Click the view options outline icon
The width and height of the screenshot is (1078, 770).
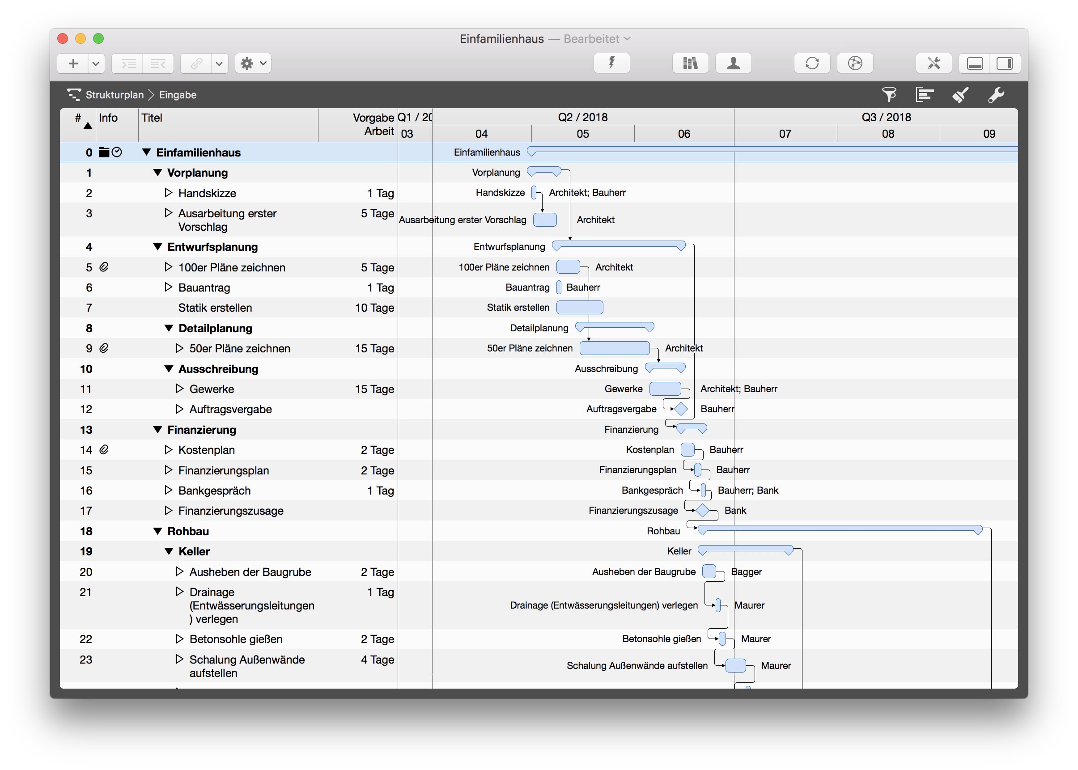(x=925, y=95)
